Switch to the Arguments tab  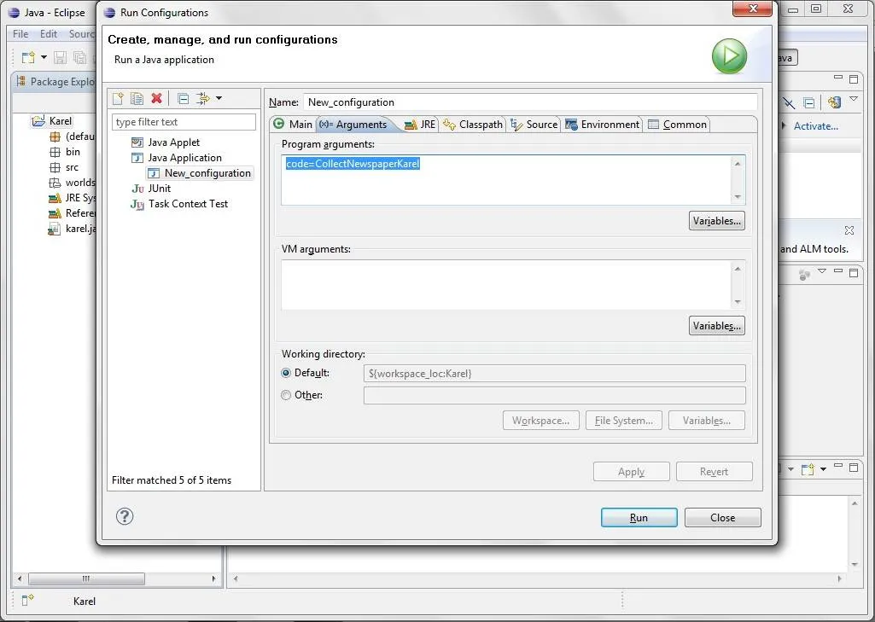click(354, 124)
